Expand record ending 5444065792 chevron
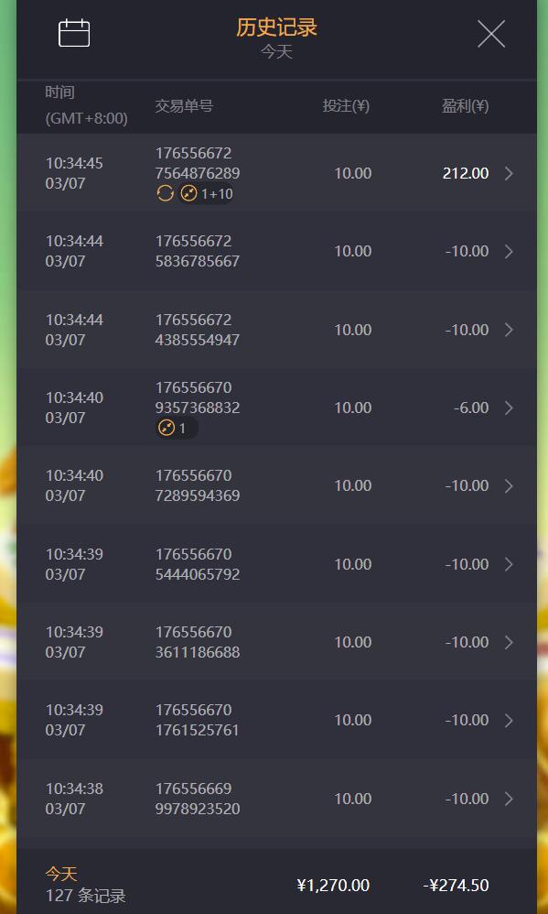548x914 pixels. pos(509,564)
